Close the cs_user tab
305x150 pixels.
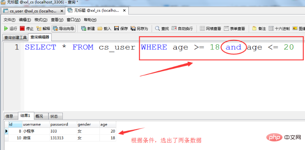(62, 11)
